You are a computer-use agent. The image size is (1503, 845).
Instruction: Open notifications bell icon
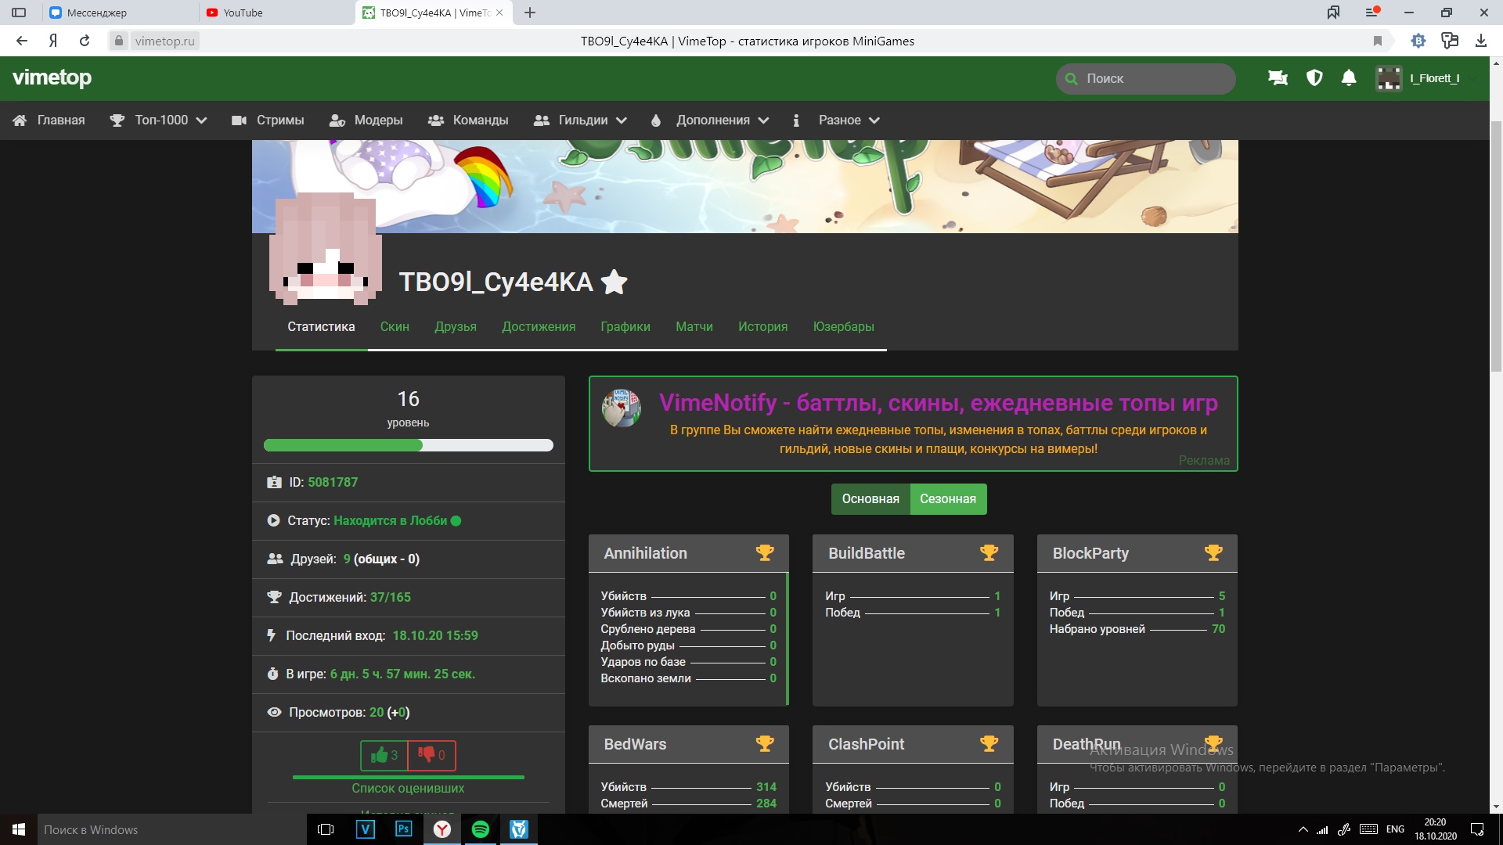point(1349,78)
